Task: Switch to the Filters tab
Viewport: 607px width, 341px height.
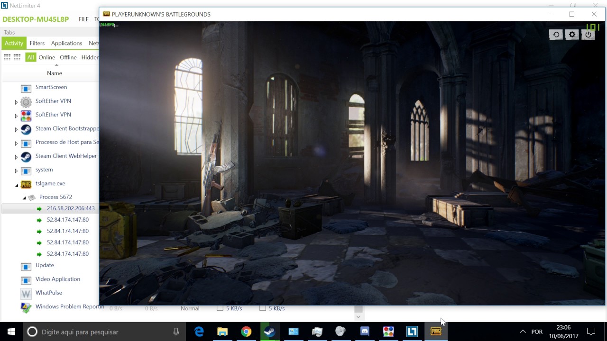Action: pos(37,43)
